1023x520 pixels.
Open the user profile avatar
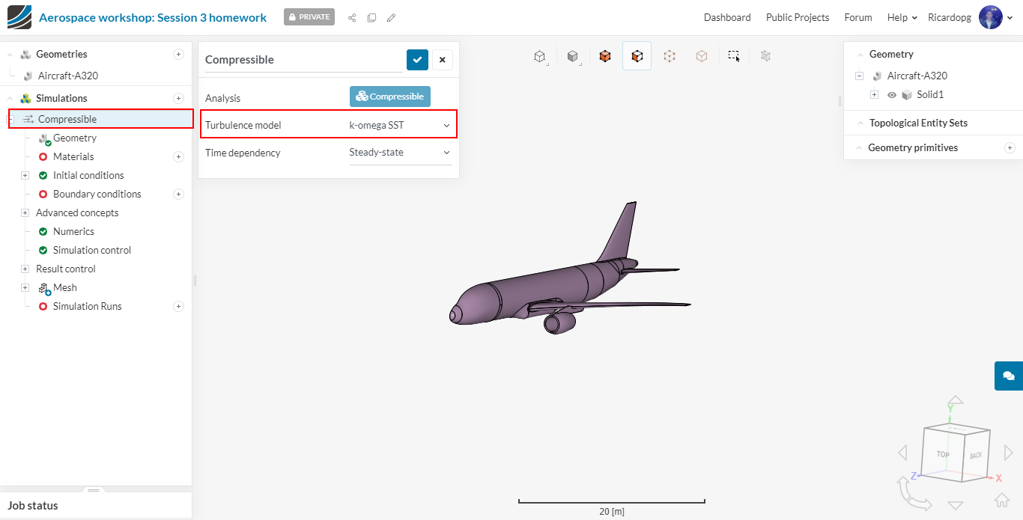pos(990,17)
